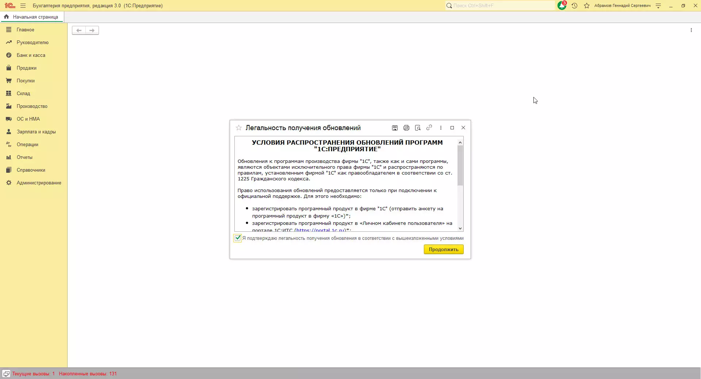Show the history clock icon

click(x=574, y=5)
